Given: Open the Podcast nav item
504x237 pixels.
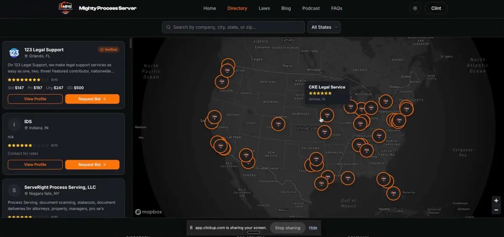Looking at the screenshot, I should coord(311,8).
